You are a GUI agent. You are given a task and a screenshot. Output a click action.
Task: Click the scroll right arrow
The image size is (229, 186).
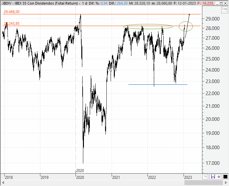coord(226,182)
